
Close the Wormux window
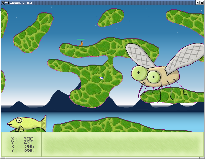[x=202, y=3]
